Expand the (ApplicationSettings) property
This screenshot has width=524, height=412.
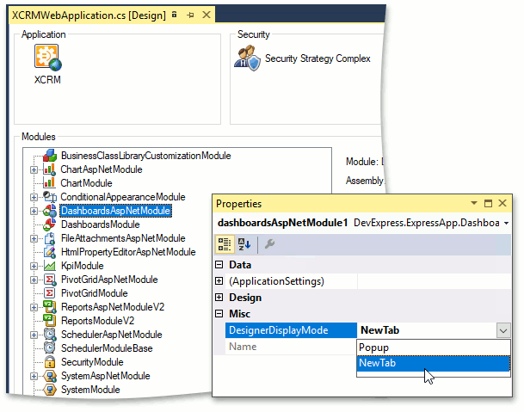click(x=219, y=281)
